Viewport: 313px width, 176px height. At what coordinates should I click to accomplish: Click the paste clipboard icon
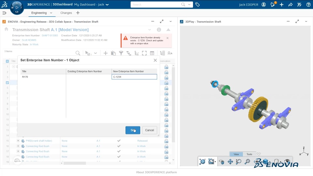click(x=113, y=53)
